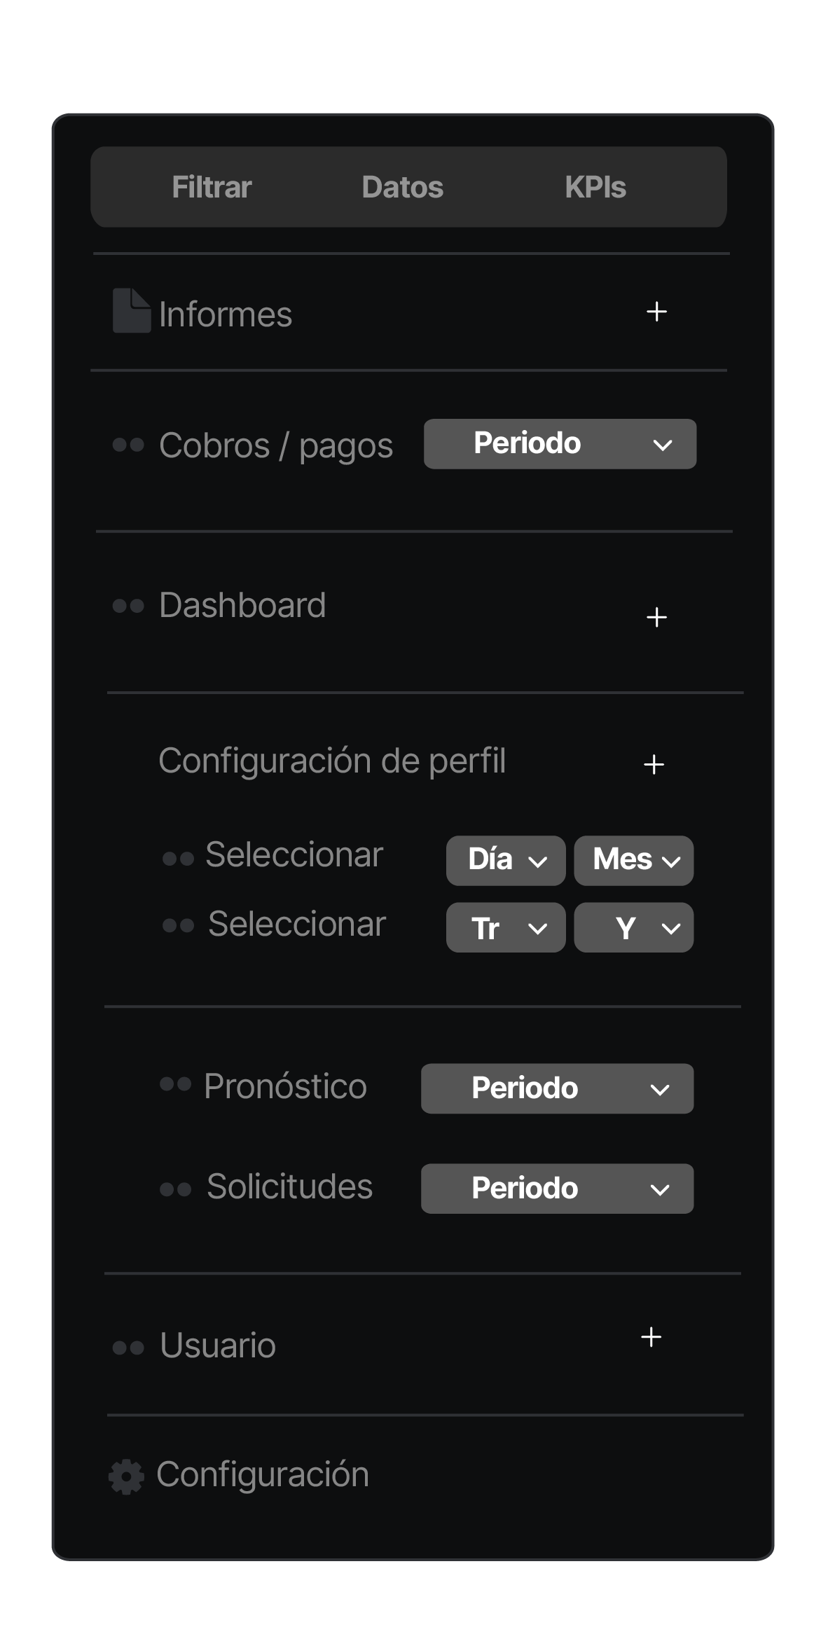
Task: Toggle the dots beside Solicitudes
Action: click(175, 1189)
